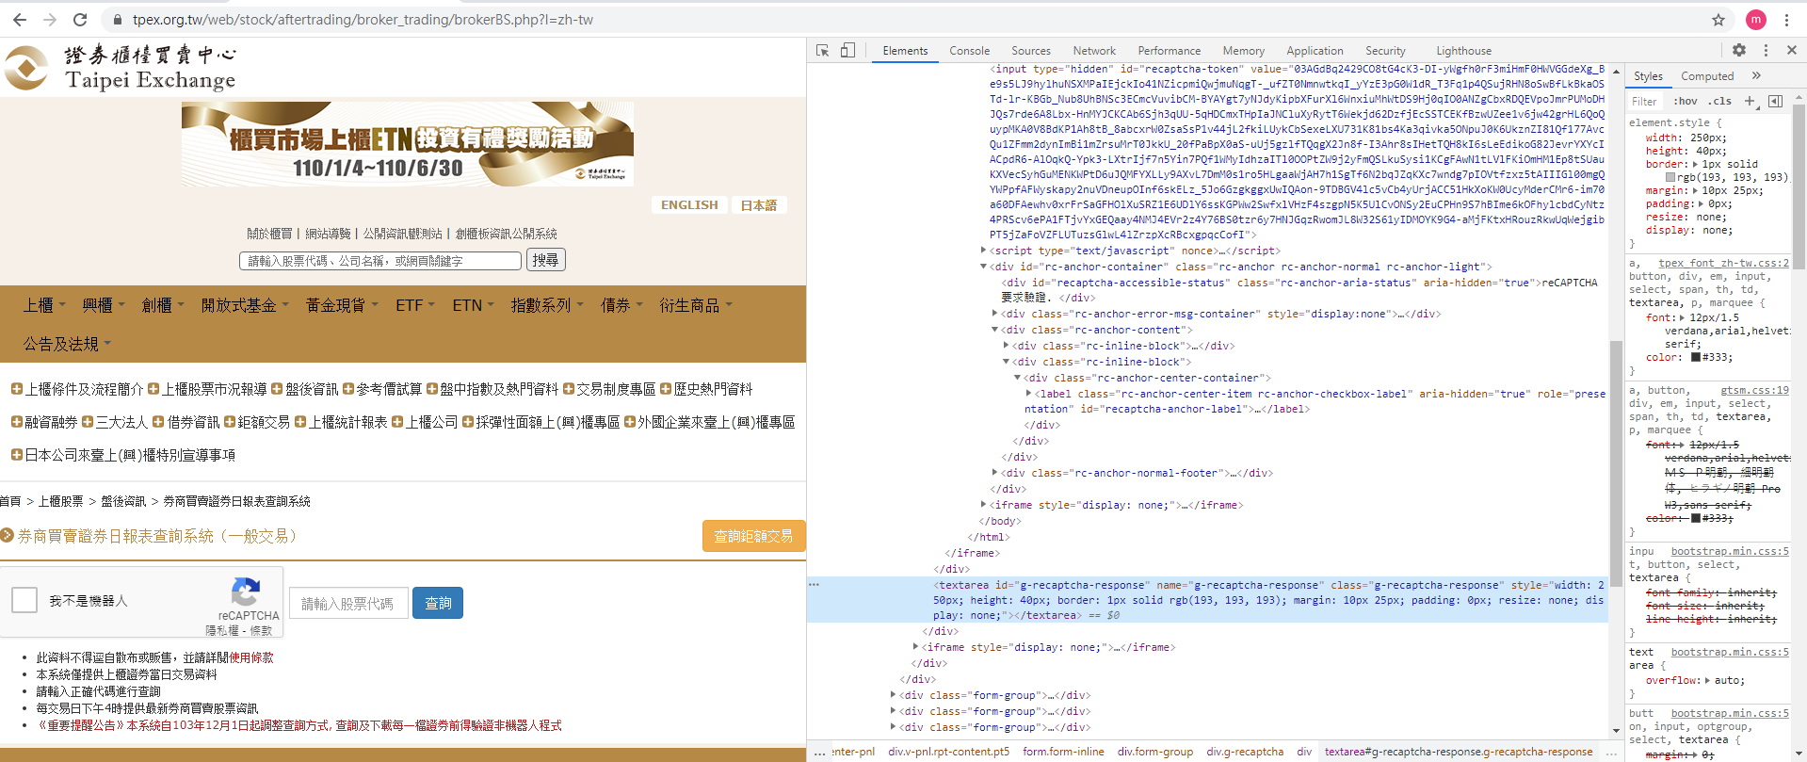Click the reCAPTCHA logo icon
Image resolution: width=1807 pixels, height=762 pixels.
tap(246, 592)
